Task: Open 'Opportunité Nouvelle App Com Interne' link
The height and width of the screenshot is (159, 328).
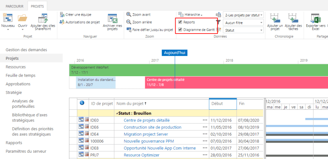Action: [160, 148]
